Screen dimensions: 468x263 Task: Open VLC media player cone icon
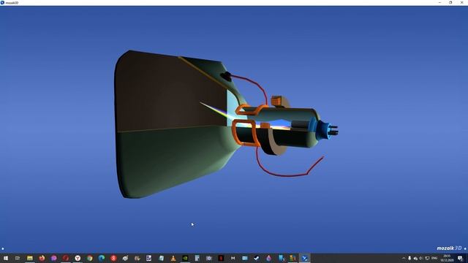pos(173,258)
